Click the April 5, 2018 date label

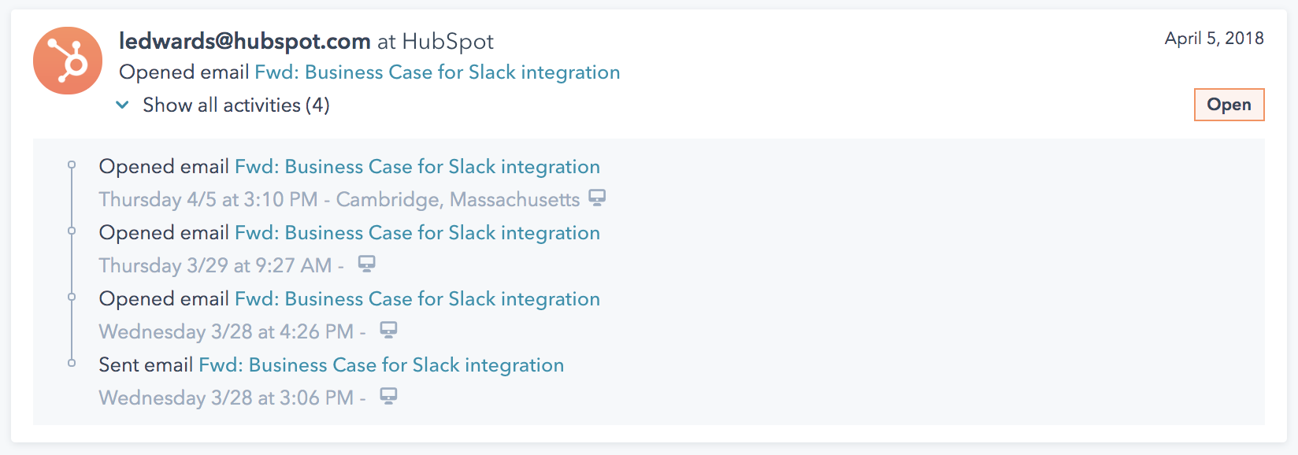(1214, 39)
